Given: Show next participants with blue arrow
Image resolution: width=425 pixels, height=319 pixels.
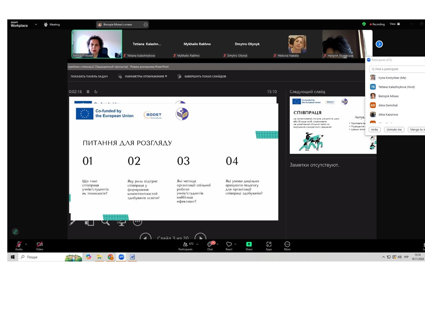Looking at the screenshot, I should (379, 44).
